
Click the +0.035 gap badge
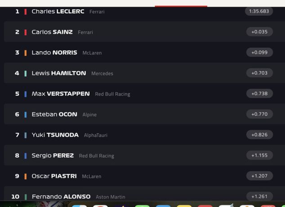click(259, 32)
